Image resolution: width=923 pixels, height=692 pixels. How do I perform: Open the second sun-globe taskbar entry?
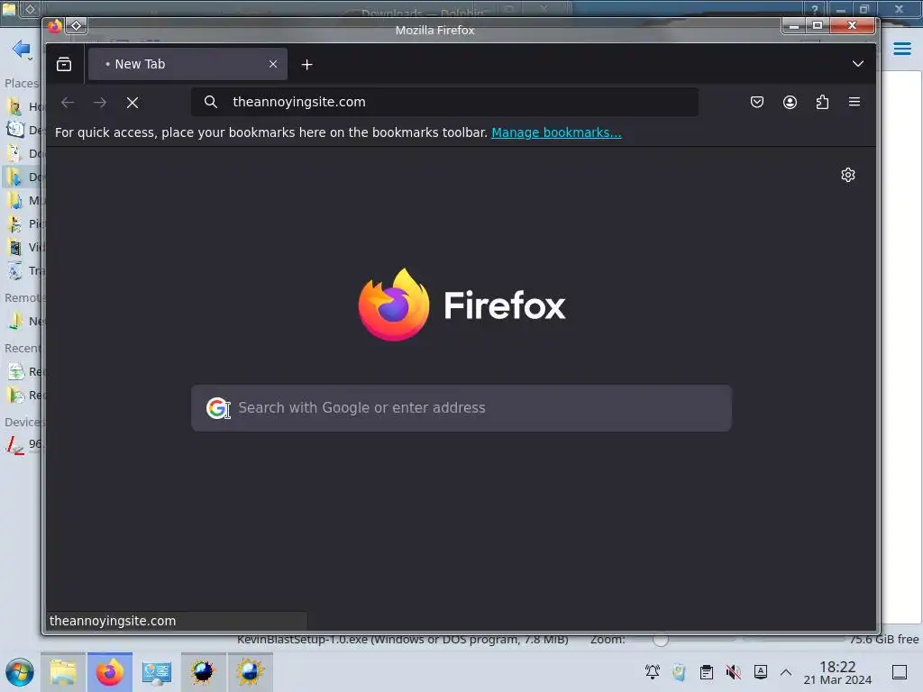[x=251, y=672]
